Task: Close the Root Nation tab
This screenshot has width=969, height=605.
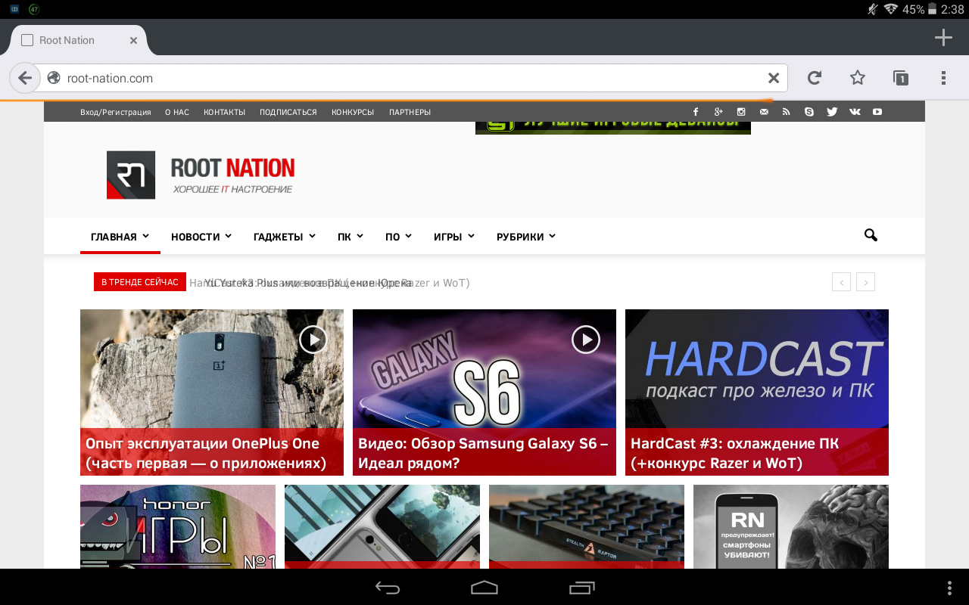Action: pyautogui.click(x=133, y=40)
